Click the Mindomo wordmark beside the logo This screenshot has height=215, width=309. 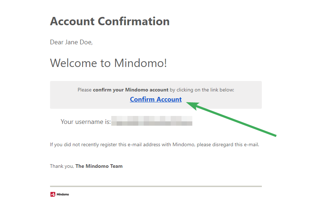click(63, 194)
